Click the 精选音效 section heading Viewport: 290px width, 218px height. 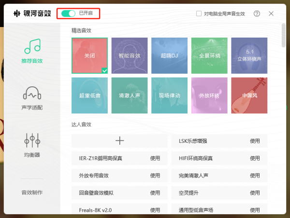pos(81,30)
